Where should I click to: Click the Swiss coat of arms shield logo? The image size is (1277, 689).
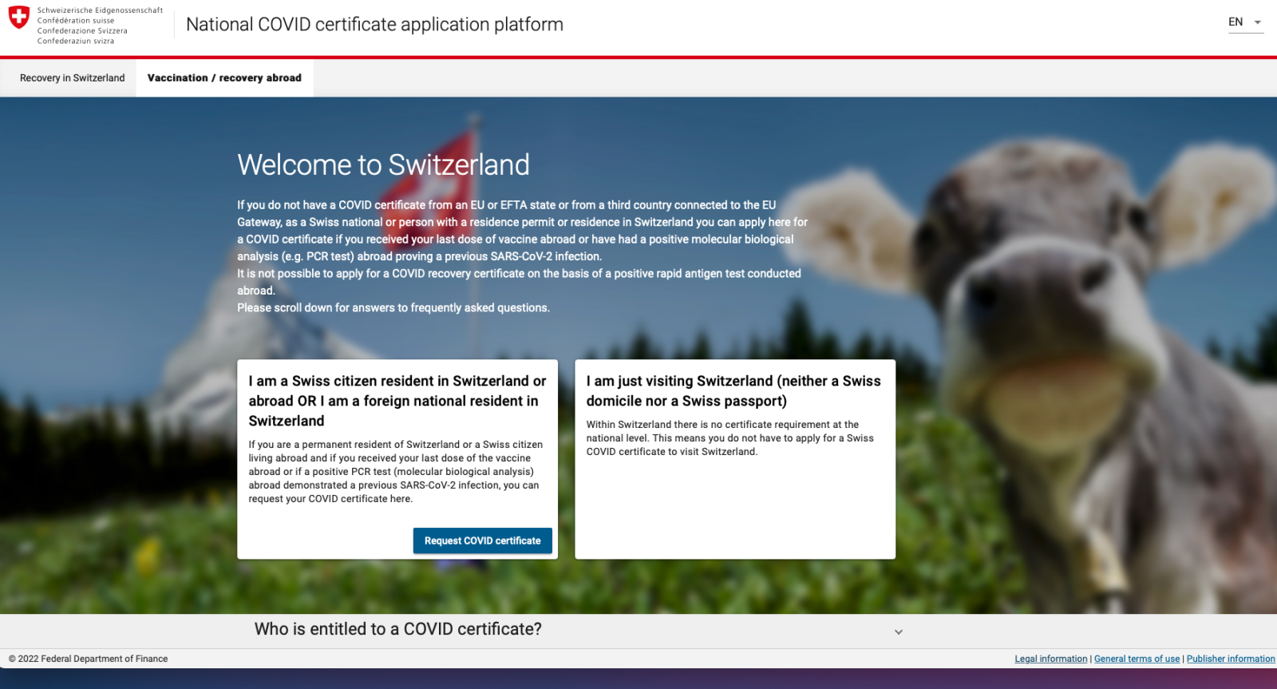pyautogui.click(x=19, y=18)
